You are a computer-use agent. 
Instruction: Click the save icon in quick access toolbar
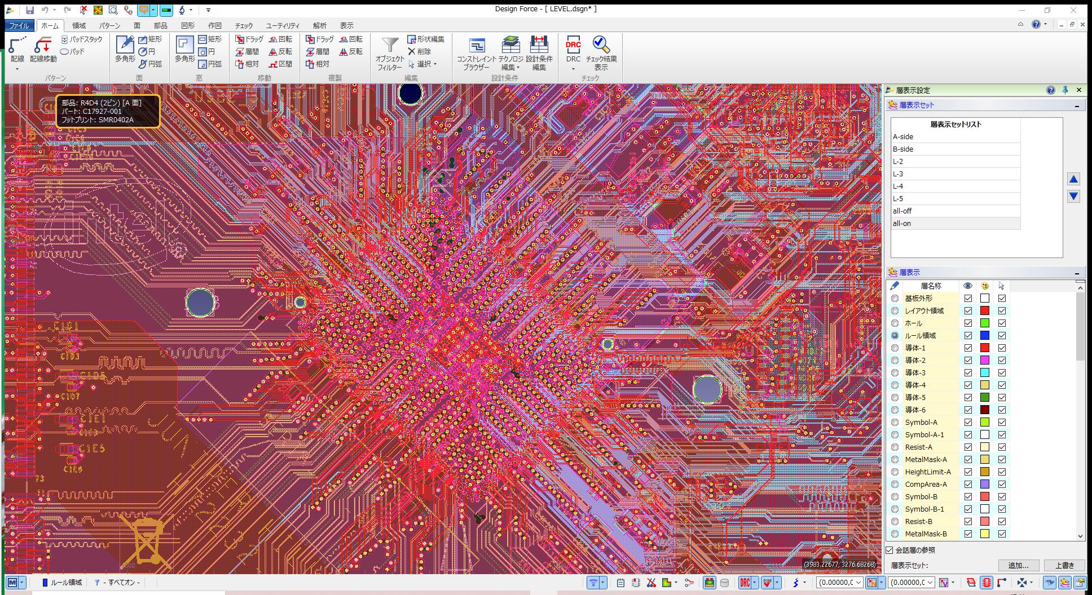(x=29, y=10)
